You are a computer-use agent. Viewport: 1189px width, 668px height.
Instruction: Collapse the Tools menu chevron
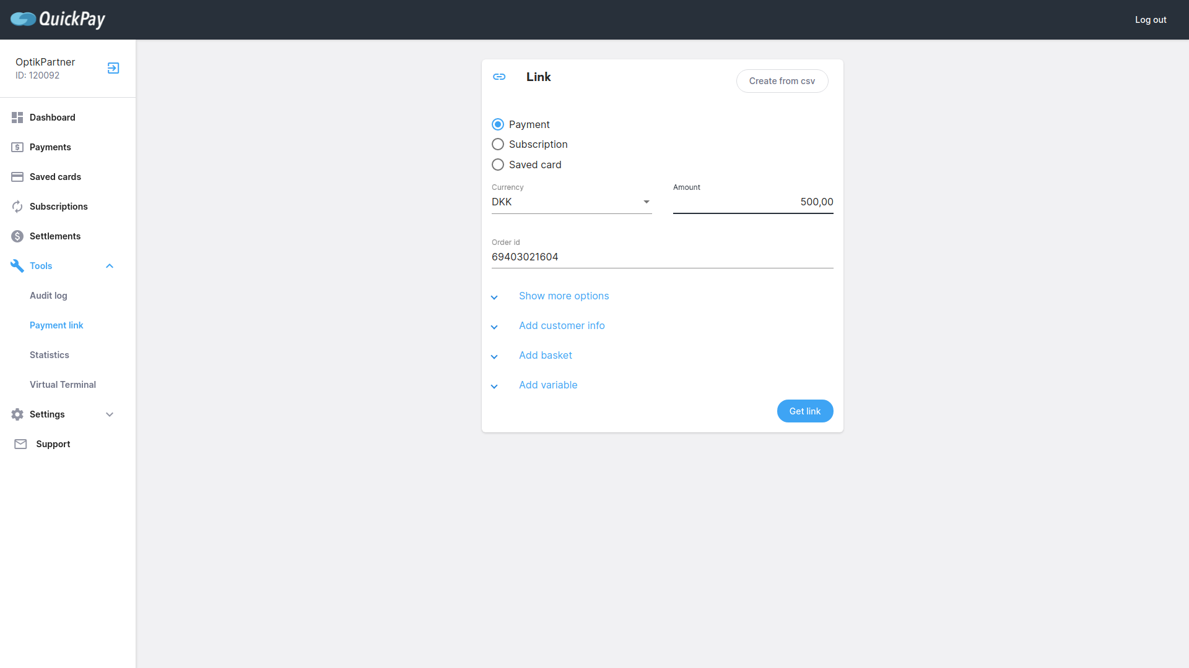click(x=110, y=266)
